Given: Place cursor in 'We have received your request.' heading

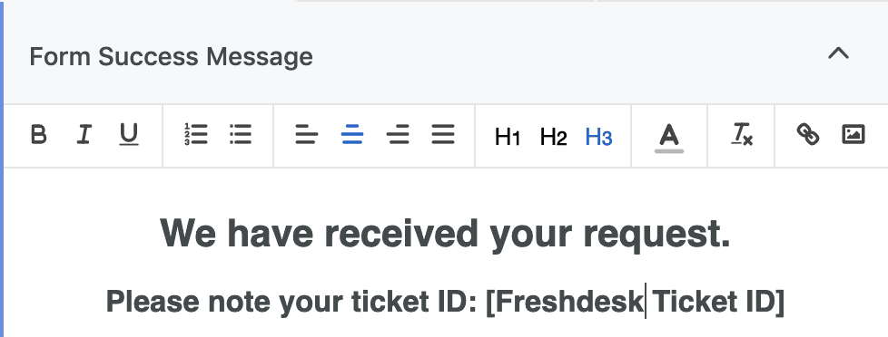Looking at the screenshot, I should [x=445, y=233].
